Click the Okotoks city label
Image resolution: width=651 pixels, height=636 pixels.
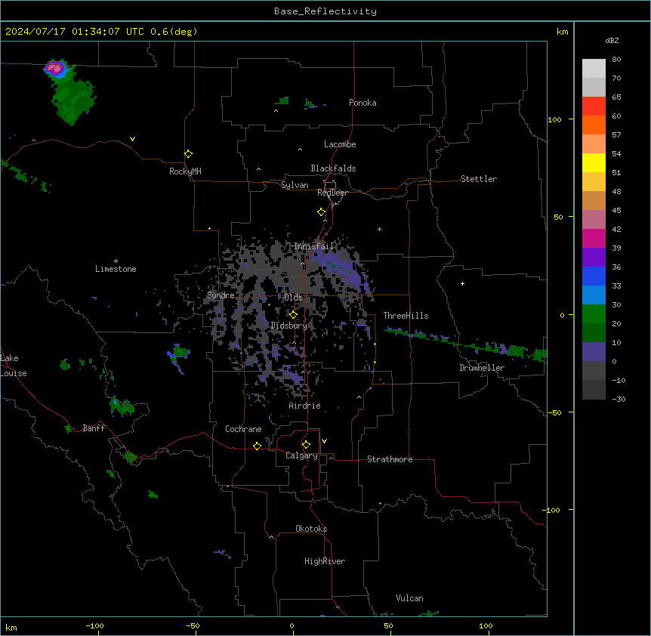point(311,529)
